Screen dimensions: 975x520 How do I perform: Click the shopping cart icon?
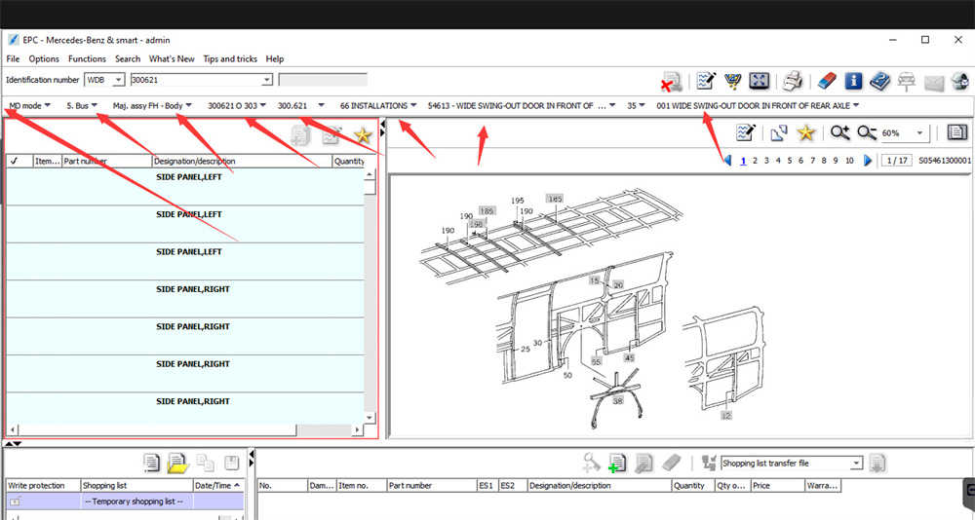731,82
